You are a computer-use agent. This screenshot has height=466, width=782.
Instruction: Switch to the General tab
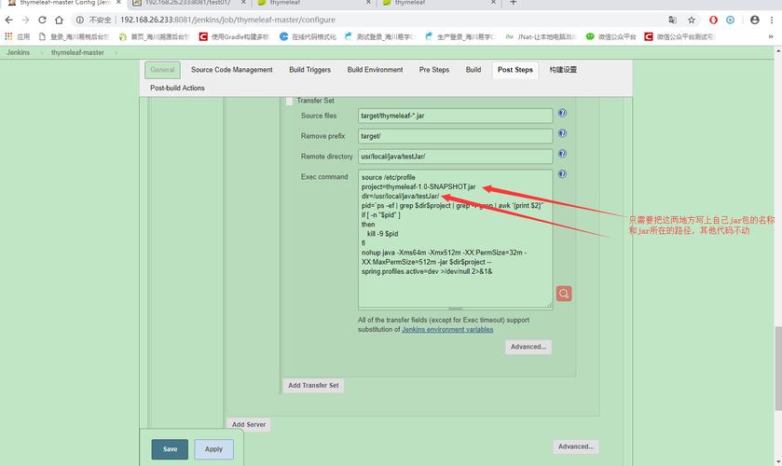pyautogui.click(x=162, y=70)
